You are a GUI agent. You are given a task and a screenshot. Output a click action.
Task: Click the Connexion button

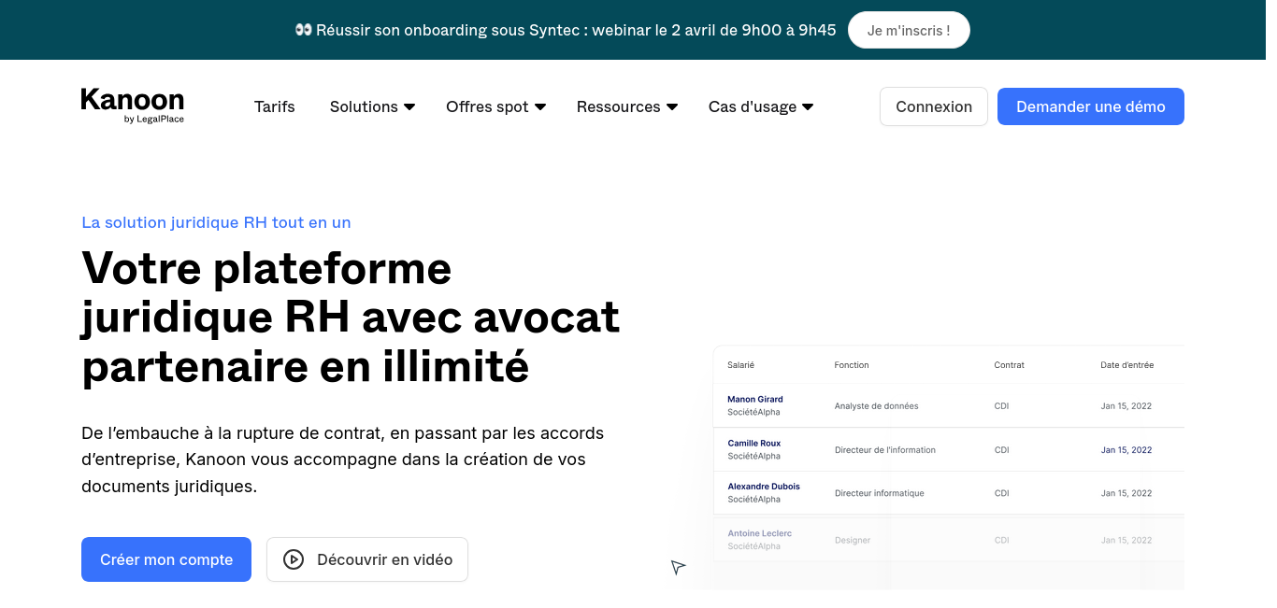[934, 106]
